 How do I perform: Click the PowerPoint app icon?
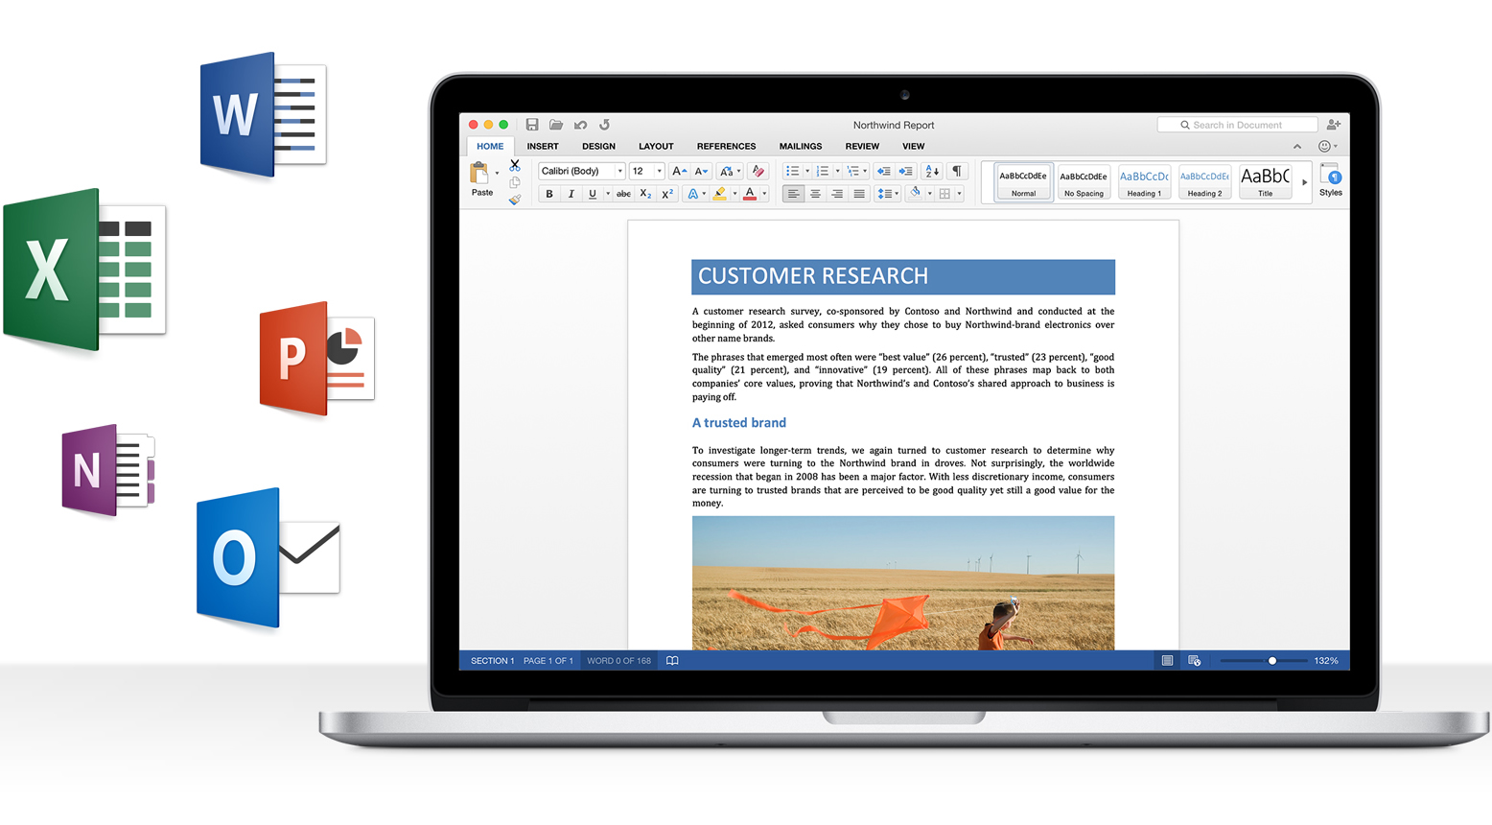pyautogui.click(x=316, y=359)
